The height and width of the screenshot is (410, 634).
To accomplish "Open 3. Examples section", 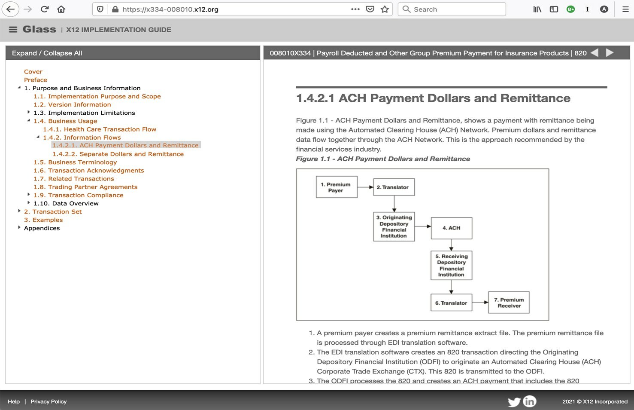I will click(43, 220).
